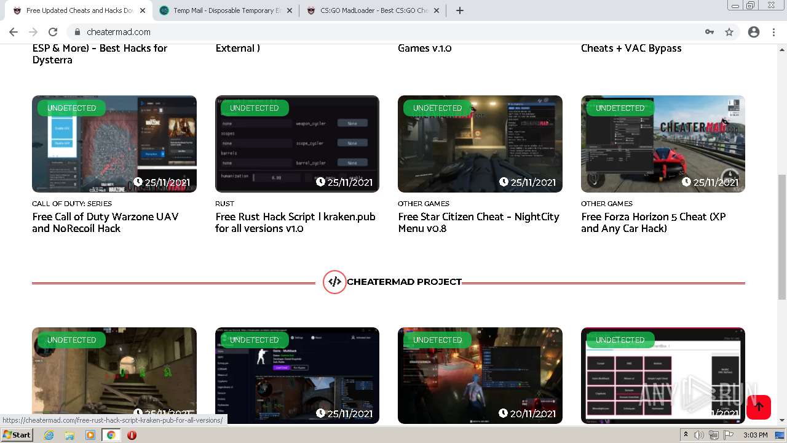Open the Chrome profile avatar
This screenshot has width=787, height=443.
pos(754,32)
